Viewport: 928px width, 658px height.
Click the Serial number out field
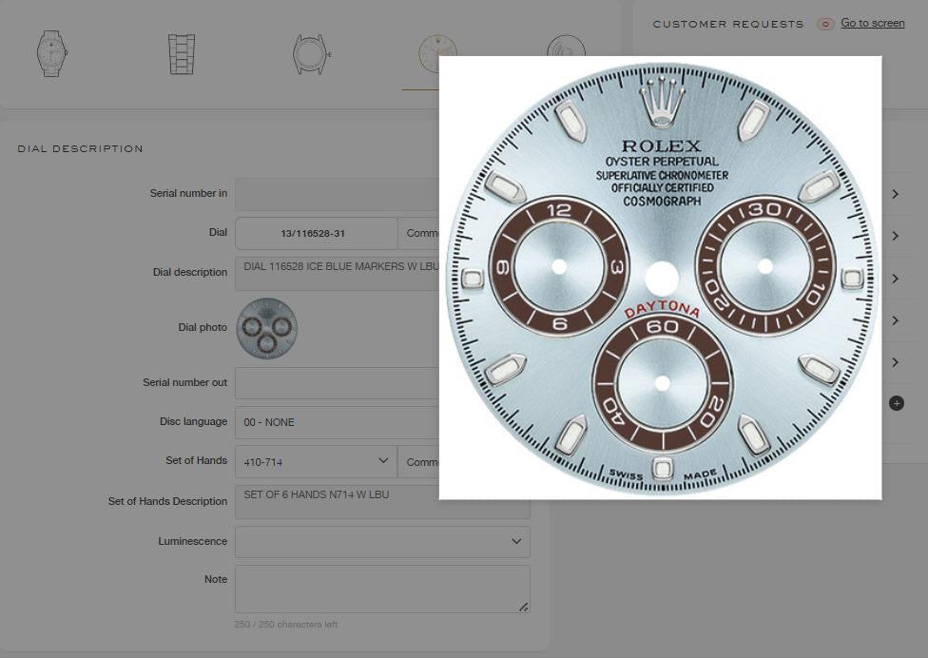335,383
